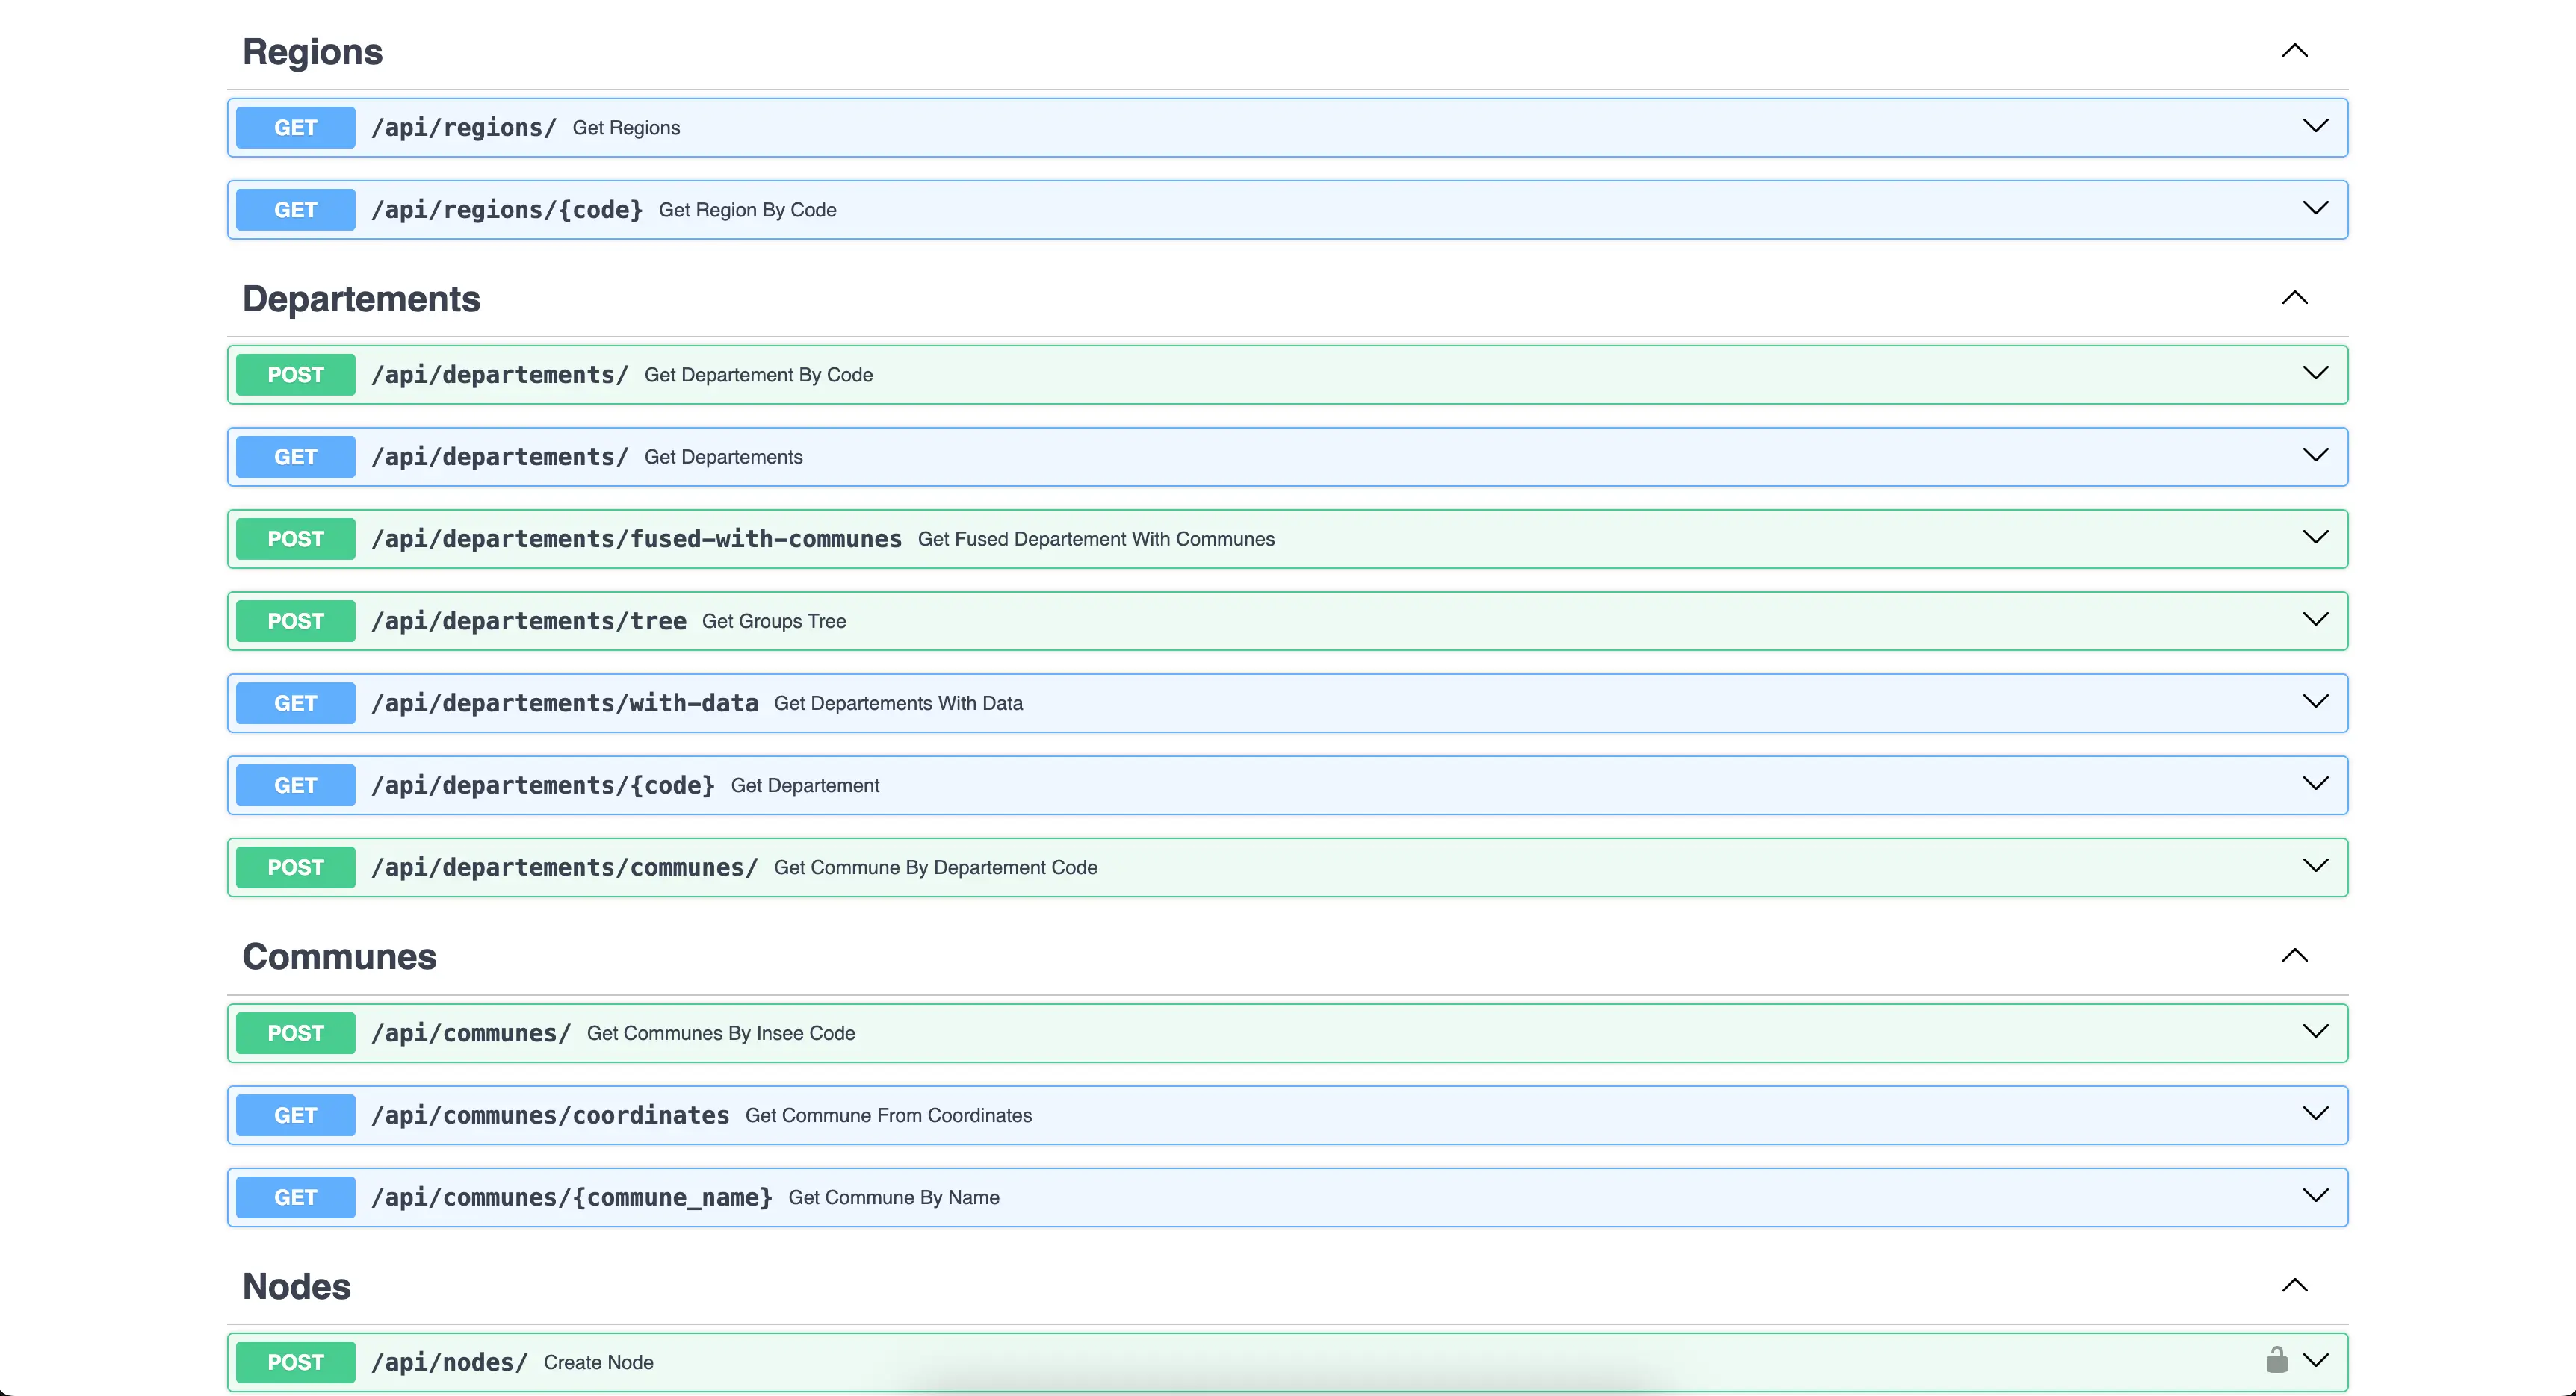Click GET badge for Get Departements
Viewport: 2576px width, 1396px height.
pyautogui.click(x=295, y=457)
